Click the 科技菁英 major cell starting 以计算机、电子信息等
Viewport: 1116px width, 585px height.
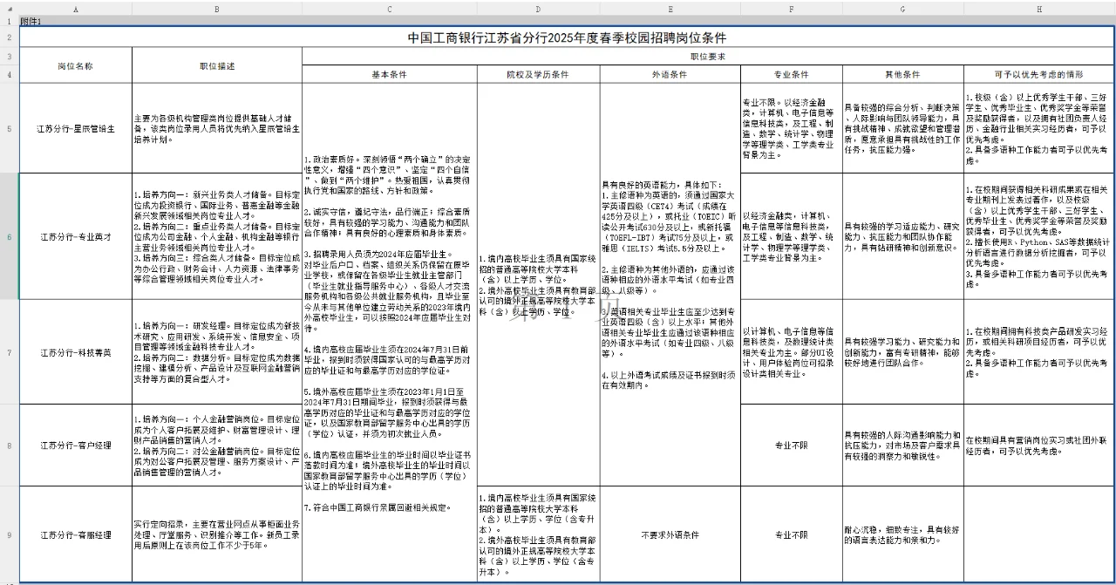coord(792,352)
